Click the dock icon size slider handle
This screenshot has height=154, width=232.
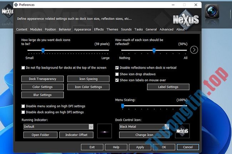pyautogui.click(x=43, y=50)
